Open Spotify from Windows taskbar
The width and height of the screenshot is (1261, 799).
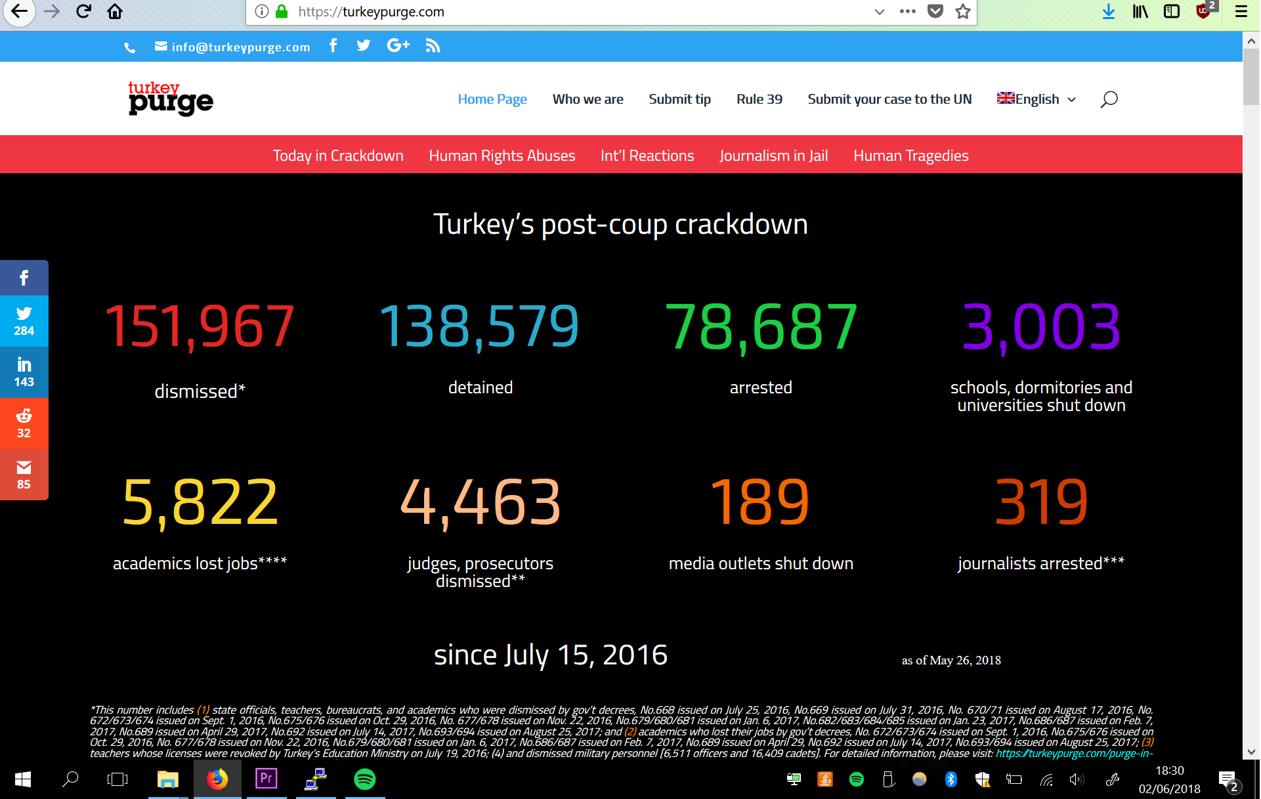pos(364,779)
